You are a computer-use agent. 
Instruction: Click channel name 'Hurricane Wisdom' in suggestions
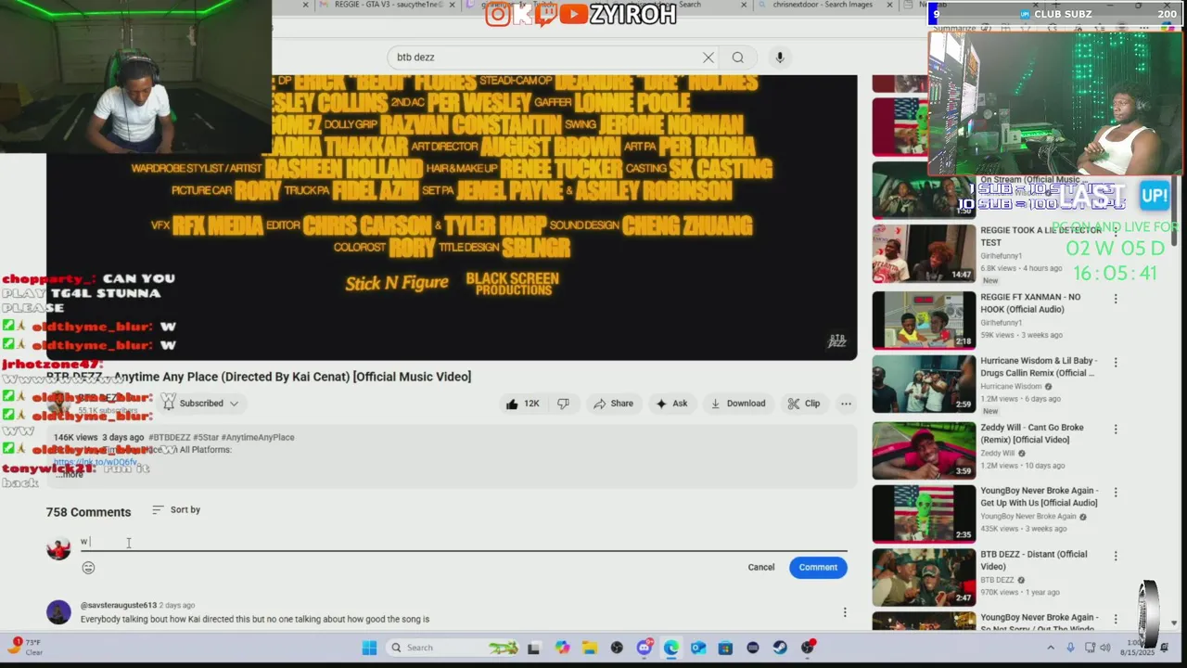[1013, 386]
